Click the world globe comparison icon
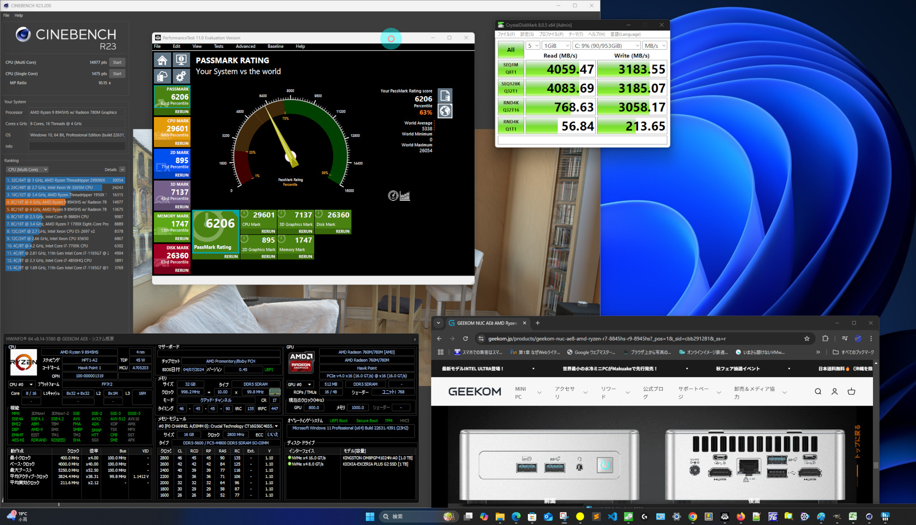Image resolution: width=916 pixels, height=525 pixels. pos(445,111)
